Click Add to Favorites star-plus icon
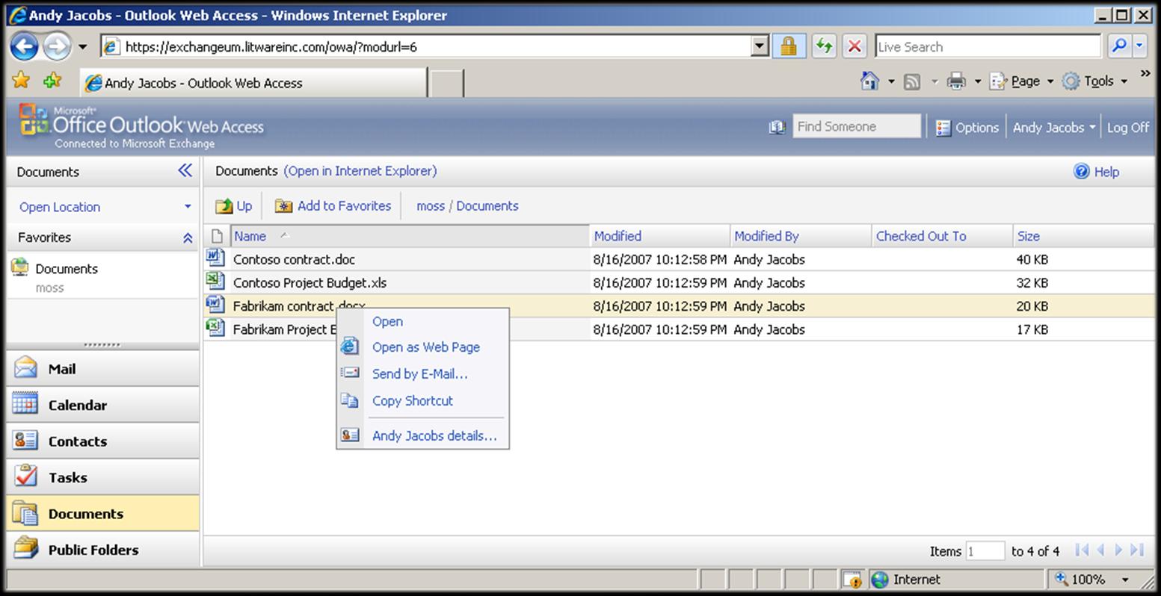Viewport: 1161px width, 596px height. click(52, 81)
